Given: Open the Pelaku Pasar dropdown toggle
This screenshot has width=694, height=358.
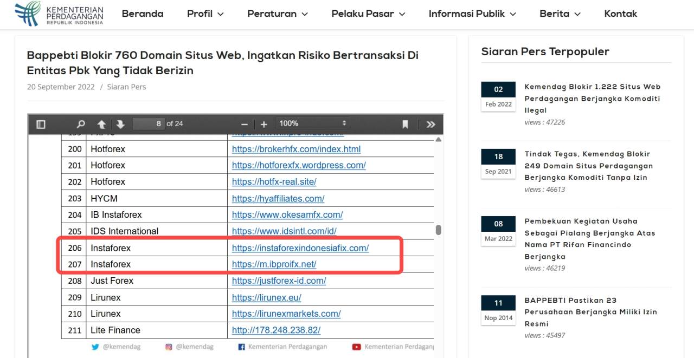Looking at the screenshot, I should point(401,14).
